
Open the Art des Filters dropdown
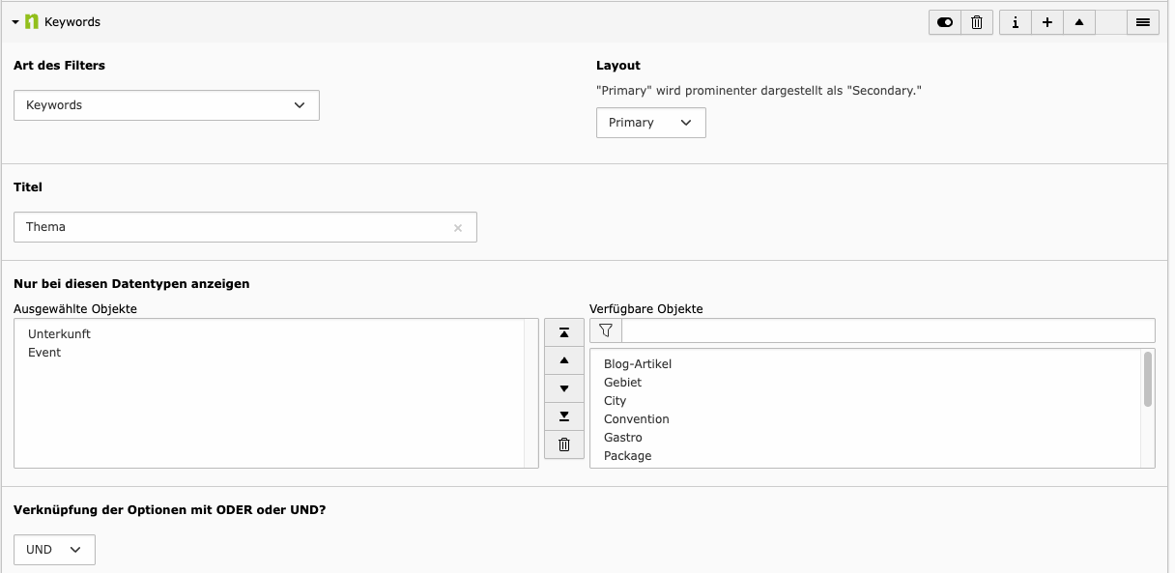click(166, 105)
